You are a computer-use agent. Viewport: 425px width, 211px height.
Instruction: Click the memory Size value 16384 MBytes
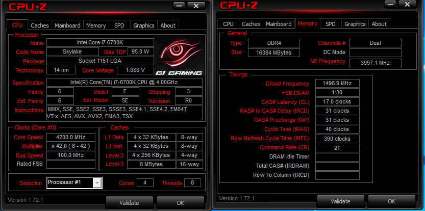click(x=274, y=52)
